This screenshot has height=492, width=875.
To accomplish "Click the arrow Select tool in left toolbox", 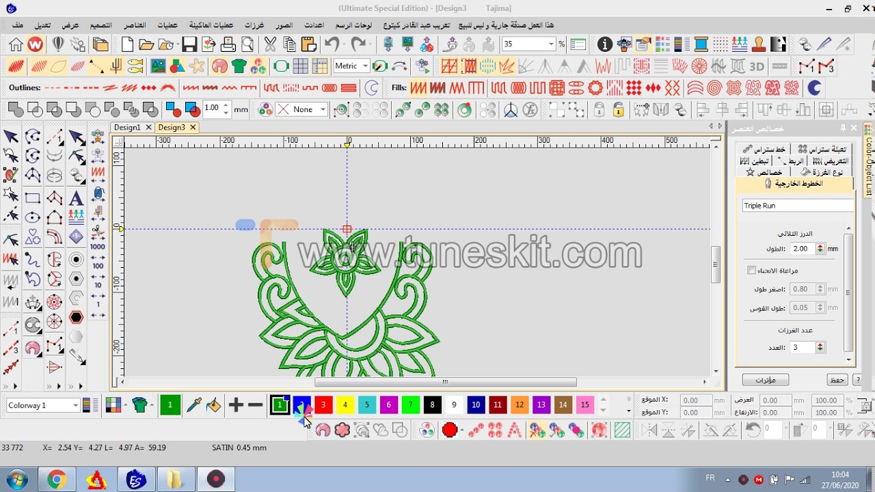I will 11,137.
